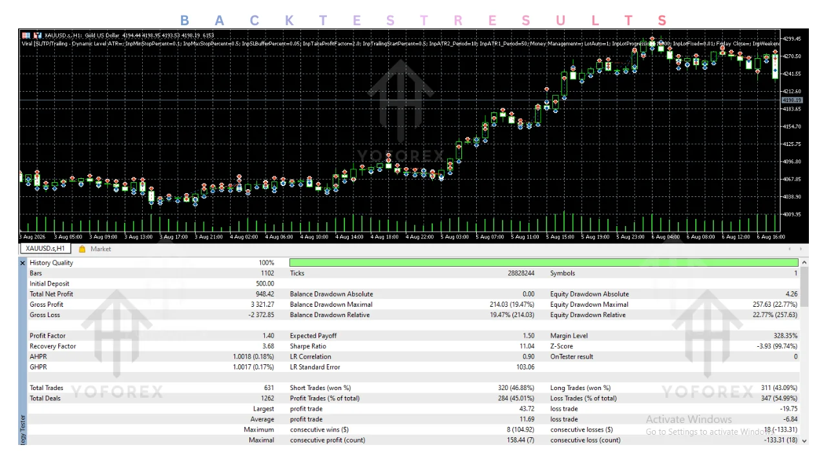Switch to the XAUUSD.s,H1 chart tab

pos(45,249)
